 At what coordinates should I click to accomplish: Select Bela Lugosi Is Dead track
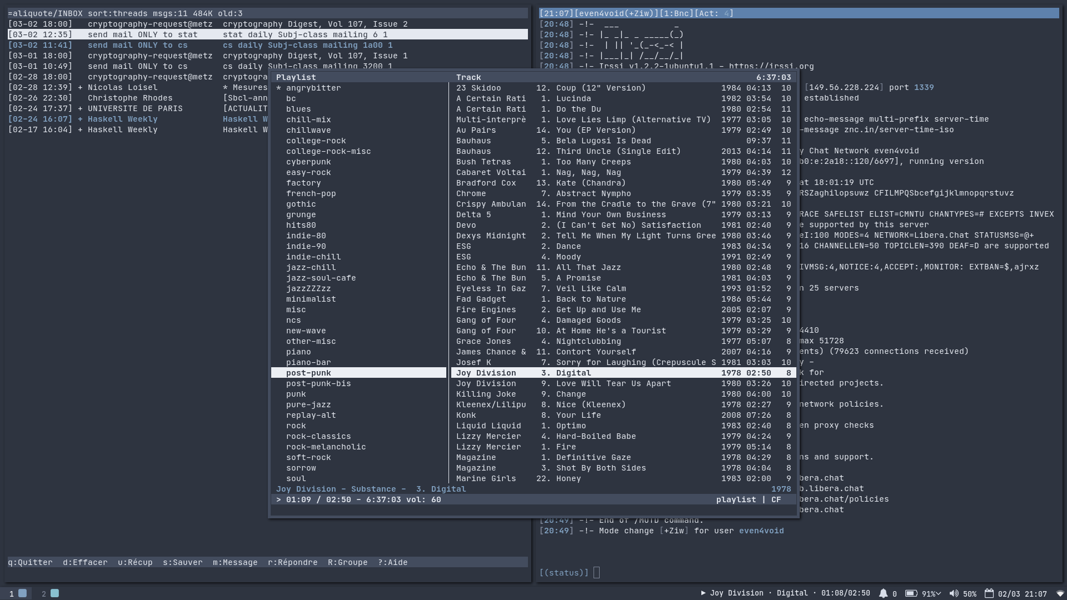pyautogui.click(x=603, y=141)
